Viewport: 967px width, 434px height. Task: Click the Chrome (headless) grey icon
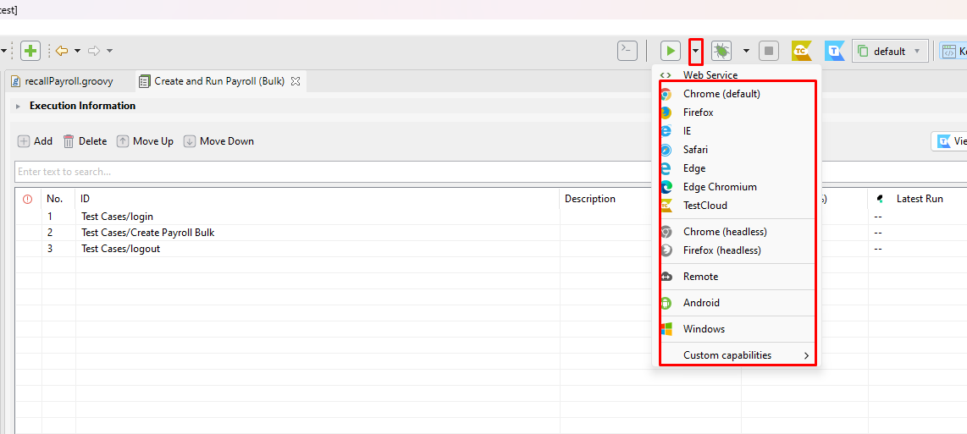click(666, 232)
